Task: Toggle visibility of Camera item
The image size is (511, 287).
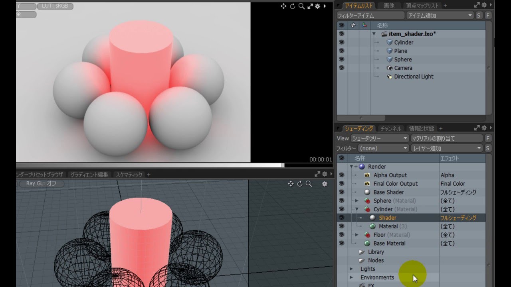Action: [342, 68]
